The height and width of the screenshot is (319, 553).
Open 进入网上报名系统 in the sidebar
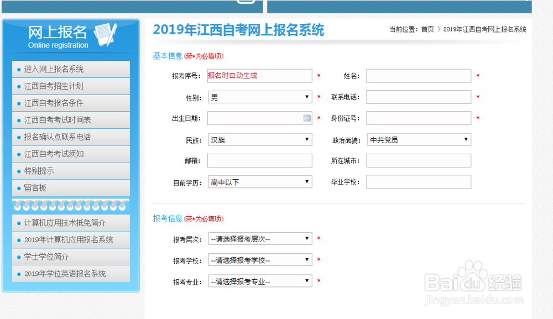point(71,69)
